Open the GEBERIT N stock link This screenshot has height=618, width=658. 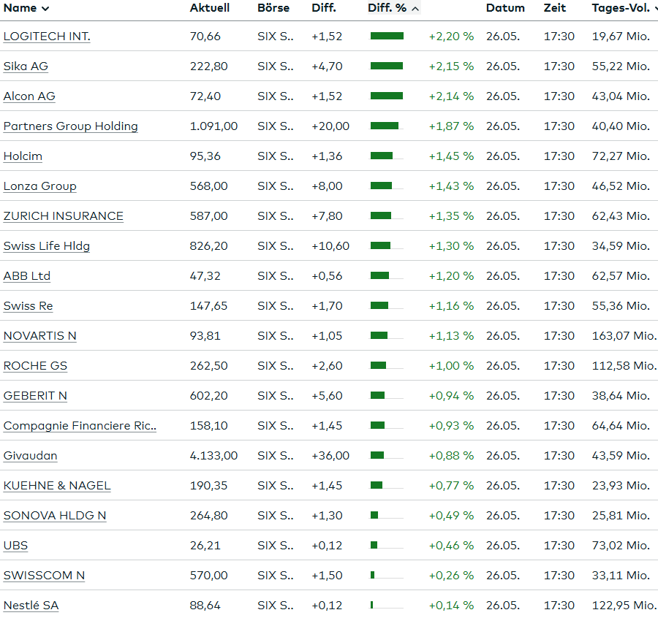[x=35, y=396]
